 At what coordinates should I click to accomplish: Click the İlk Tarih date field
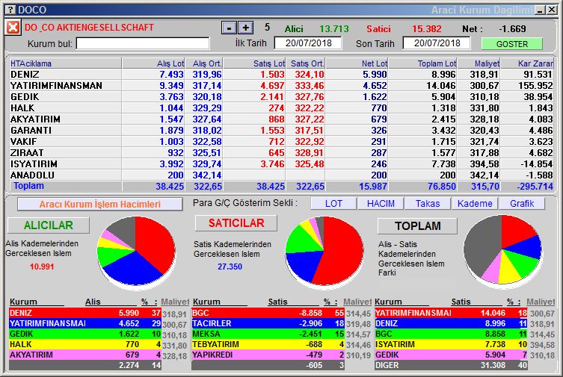coord(308,43)
